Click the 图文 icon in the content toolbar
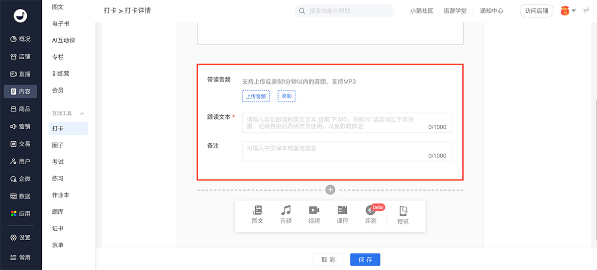 257,214
